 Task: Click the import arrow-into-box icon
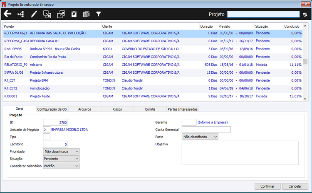point(47,14)
